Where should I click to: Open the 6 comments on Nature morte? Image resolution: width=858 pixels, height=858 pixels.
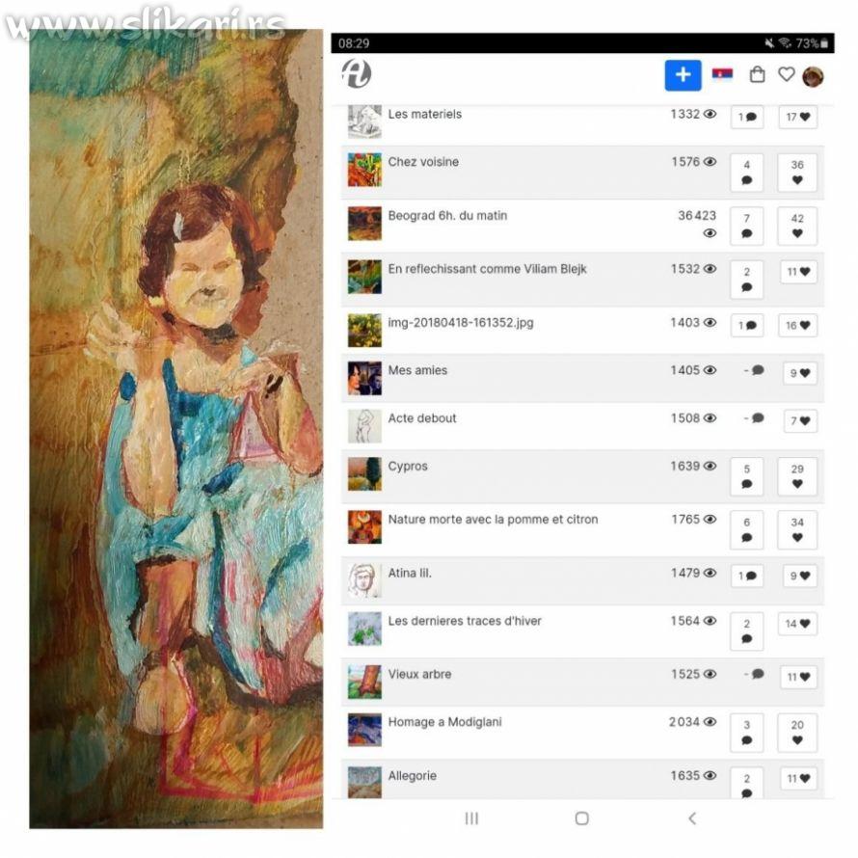point(746,529)
